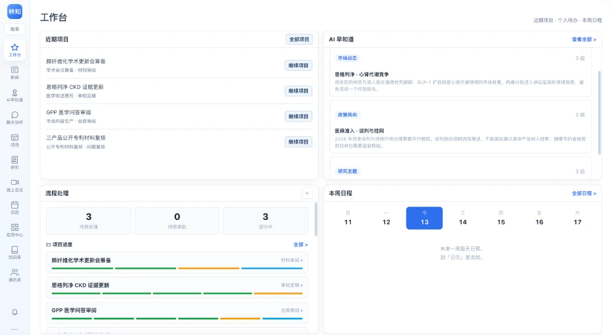The image size is (612, 335).
Task: Open the 全部日程 link
Action: click(x=584, y=193)
